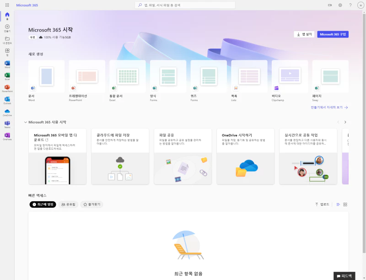Launch Teams from the sidebar
The image size is (366, 280).
(7, 124)
